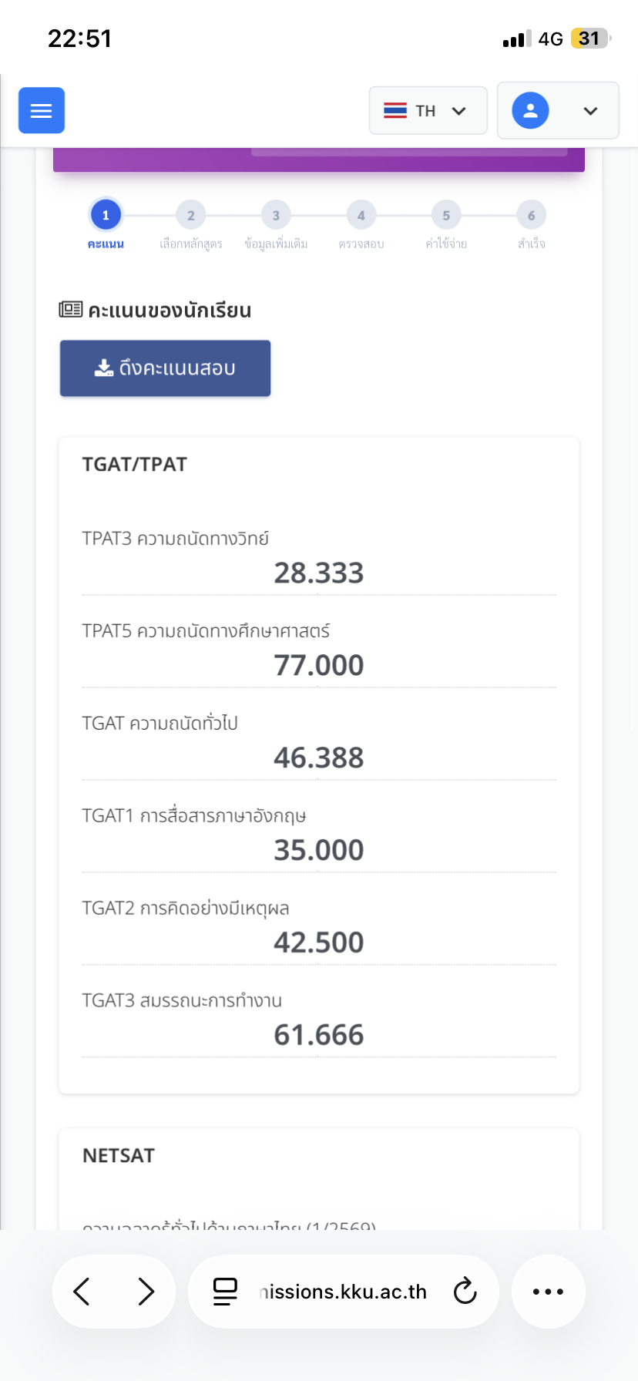Image resolution: width=638 pixels, height=1381 pixels.
Task: Tap the browser back arrow
Action: coord(82,1291)
